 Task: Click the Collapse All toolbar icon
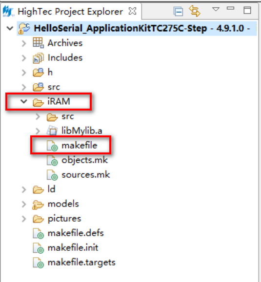click(x=178, y=11)
